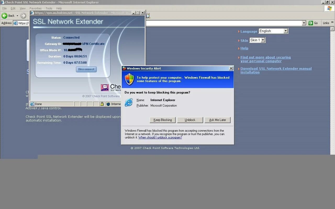The height and width of the screenshot is (209, 335).
Task: Click the Back arrow icon in Internet Explorer
Action: [4, 16]
